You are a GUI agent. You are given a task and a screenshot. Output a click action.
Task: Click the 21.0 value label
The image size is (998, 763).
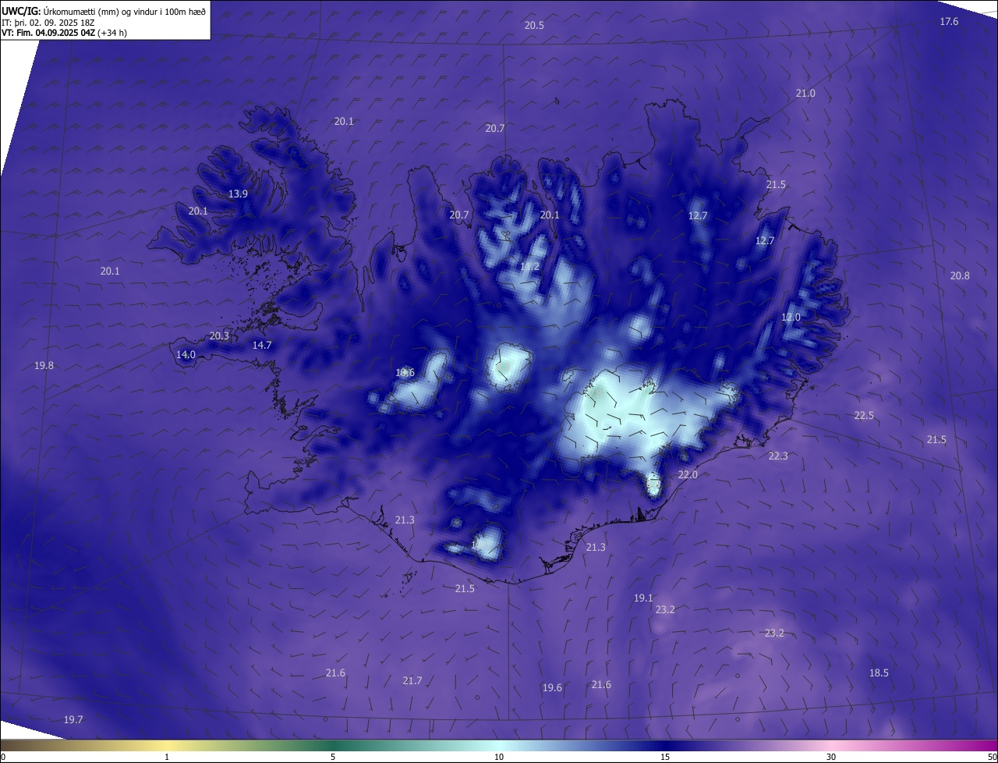(805, 94)
